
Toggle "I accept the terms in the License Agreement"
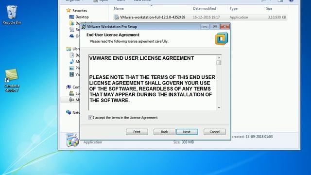[90, 118]
